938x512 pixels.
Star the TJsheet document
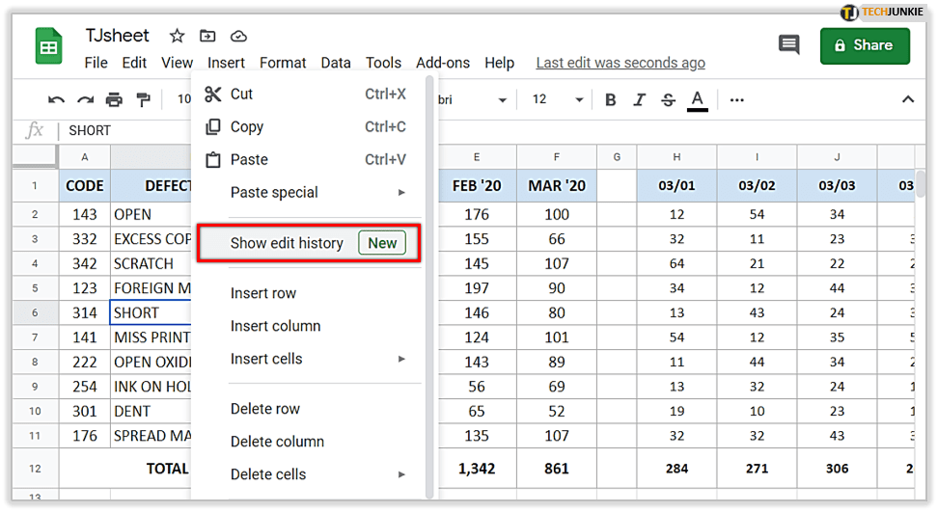[x=177, y=36]
